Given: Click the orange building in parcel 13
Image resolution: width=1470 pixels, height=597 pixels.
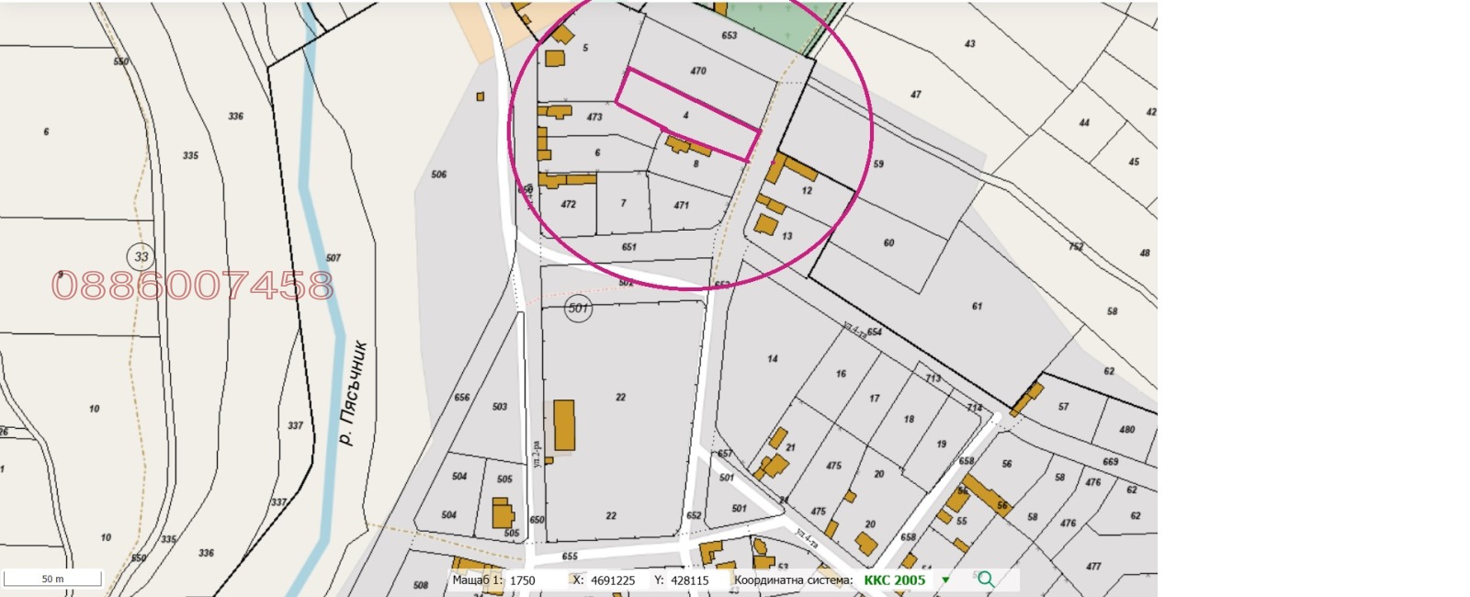Looking at the screenshot, I should 765,225.
